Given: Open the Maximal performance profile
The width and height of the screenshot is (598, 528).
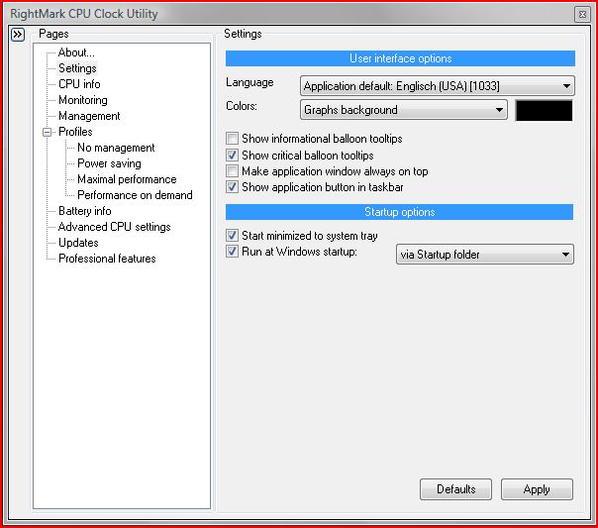Looking at the screenshot, I should click(x=127, y=179).
